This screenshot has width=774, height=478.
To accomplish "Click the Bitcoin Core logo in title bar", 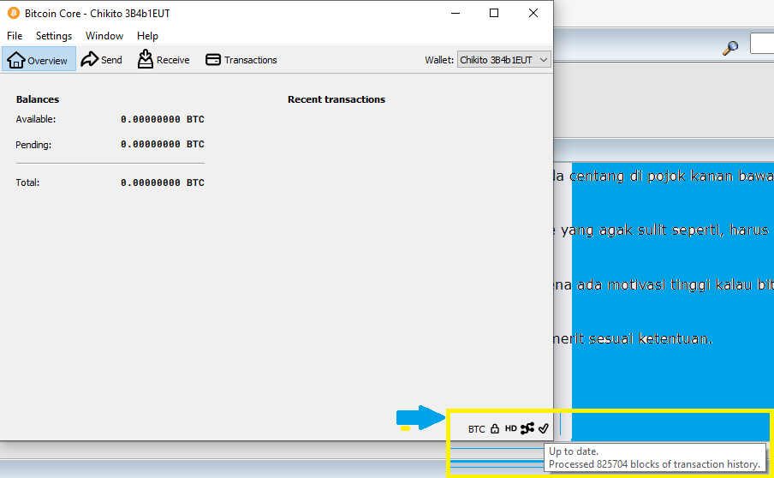I will point(14,14).
